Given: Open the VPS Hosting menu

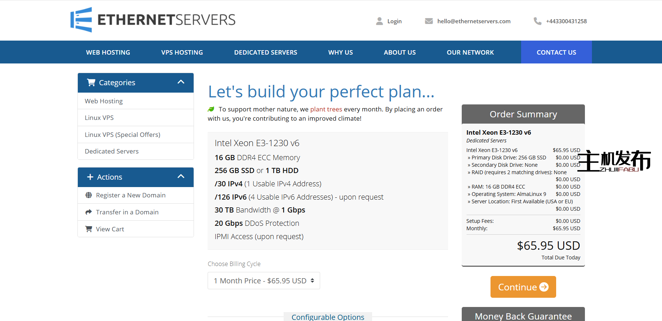Looking at the screenshot, I should pos(182,52).
